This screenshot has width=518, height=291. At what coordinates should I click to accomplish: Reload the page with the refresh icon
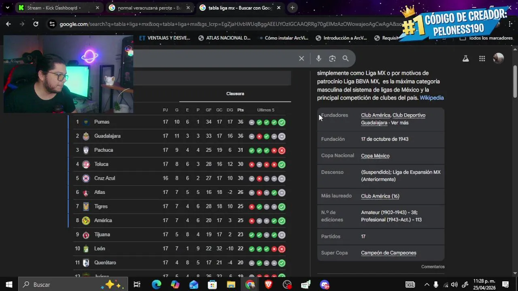[36, 24]
